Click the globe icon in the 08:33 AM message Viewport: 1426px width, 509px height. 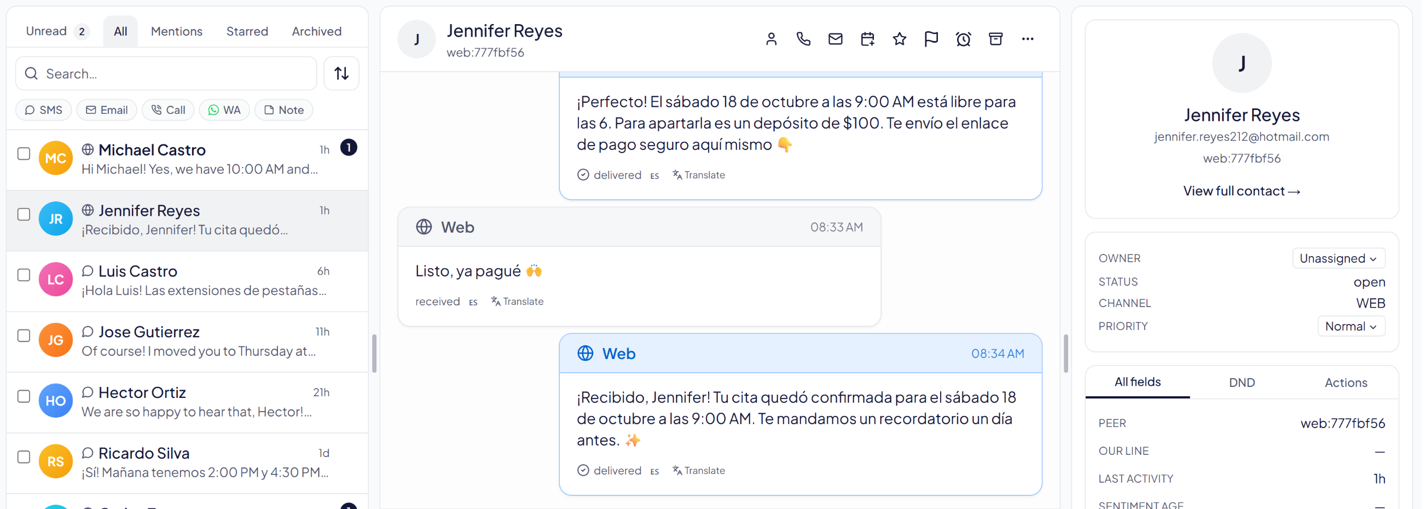coord(424,227)
